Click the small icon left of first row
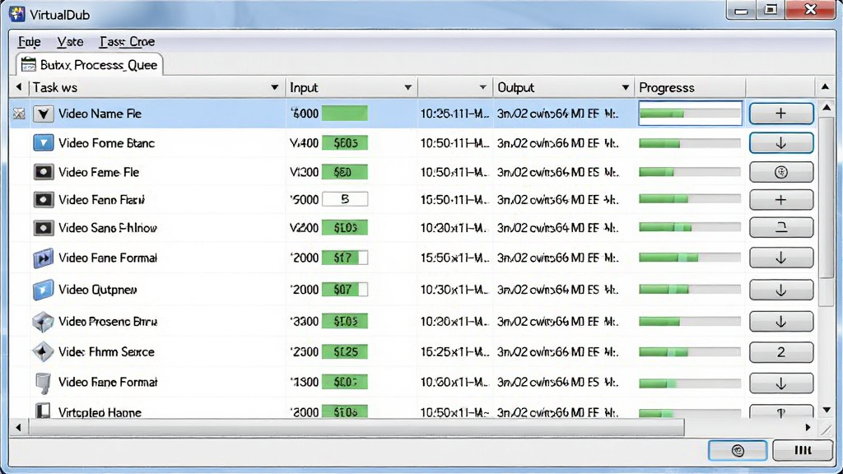This screenshot has height=474, width=843. (x=20, y=114)
